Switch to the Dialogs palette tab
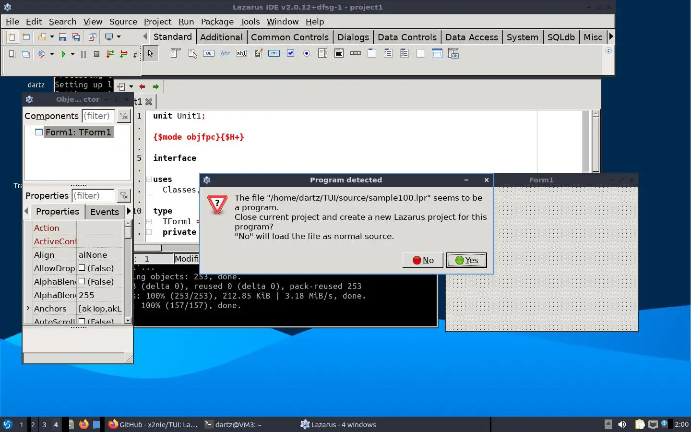The width and height of the screenshot is (691, 432). pyautogui.click(x=353, y=37)
